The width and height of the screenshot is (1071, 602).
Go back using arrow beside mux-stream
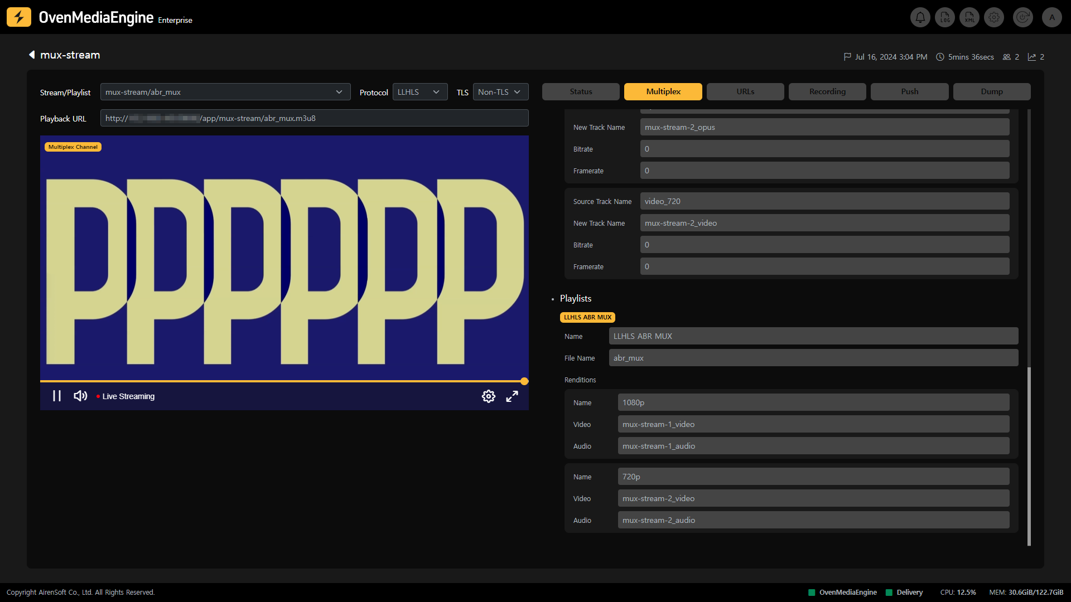coord(32,55)
